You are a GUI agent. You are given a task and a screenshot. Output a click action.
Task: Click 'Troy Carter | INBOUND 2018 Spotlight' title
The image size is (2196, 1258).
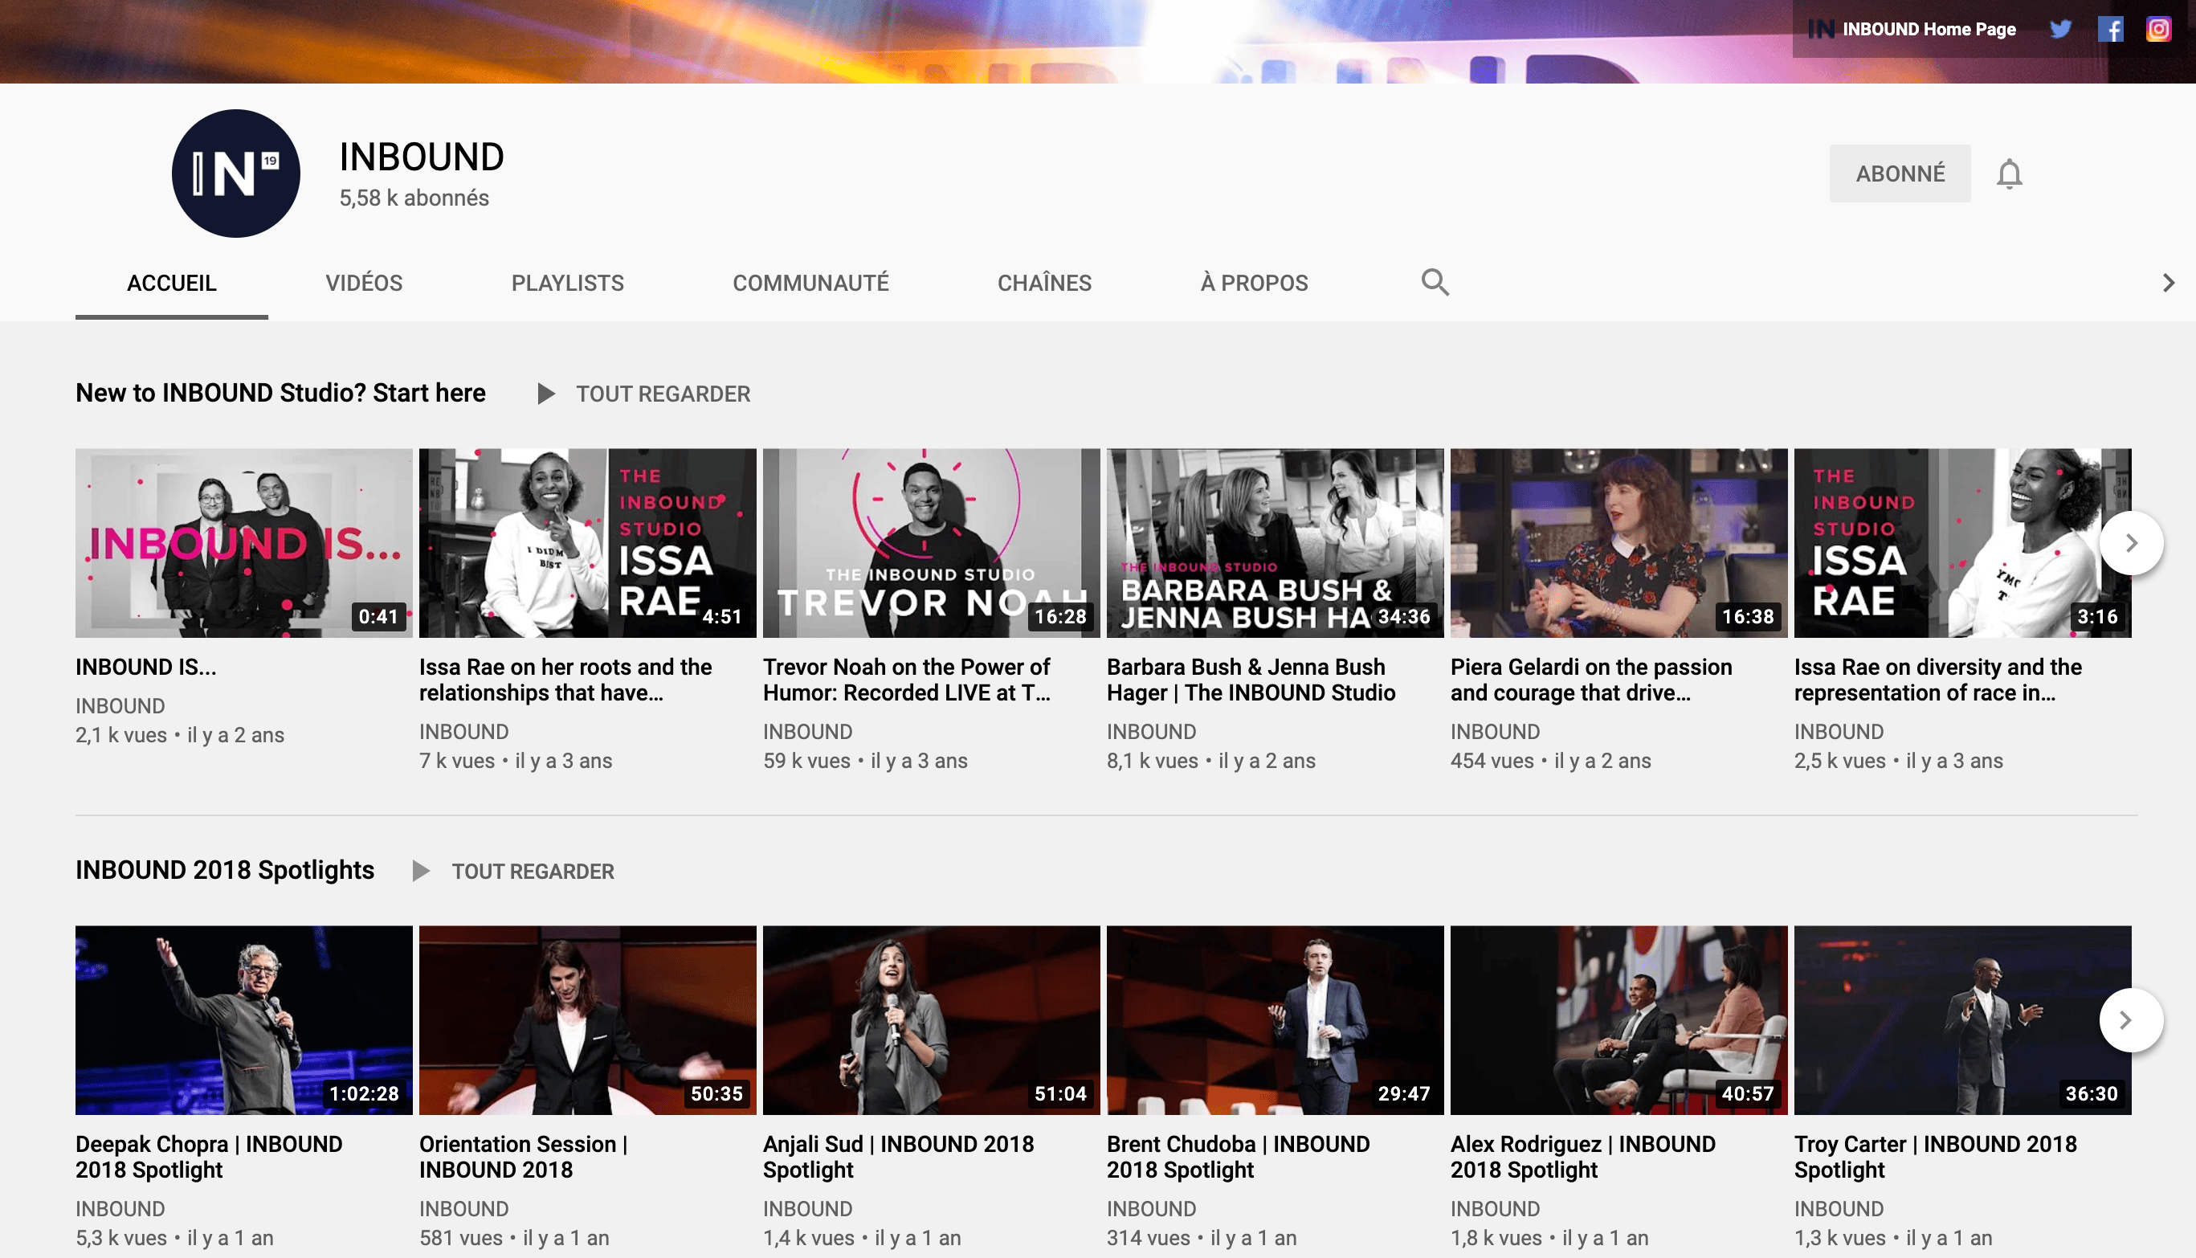[1935, 1157]
